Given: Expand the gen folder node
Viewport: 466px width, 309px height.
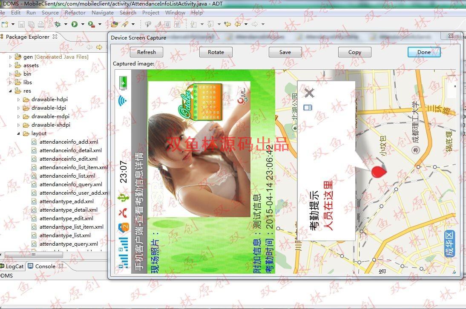Looking at the screenshot, I should coord(10,57).
